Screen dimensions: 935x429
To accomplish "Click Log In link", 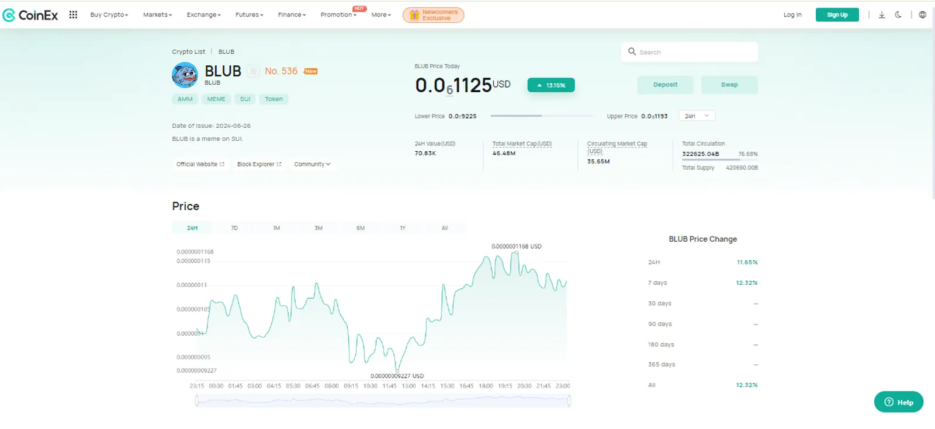I will pos(792,15).
